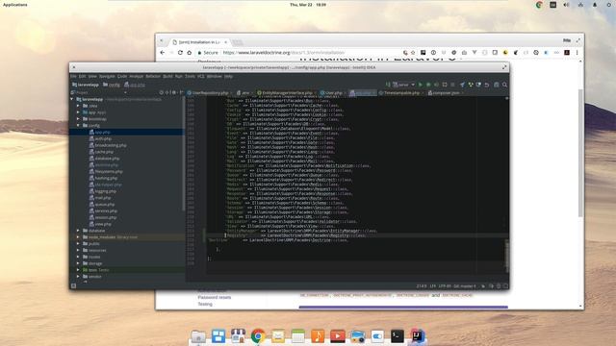Open the date and time indicator
The image size is (616, 346).
click(x=308, y=5)
